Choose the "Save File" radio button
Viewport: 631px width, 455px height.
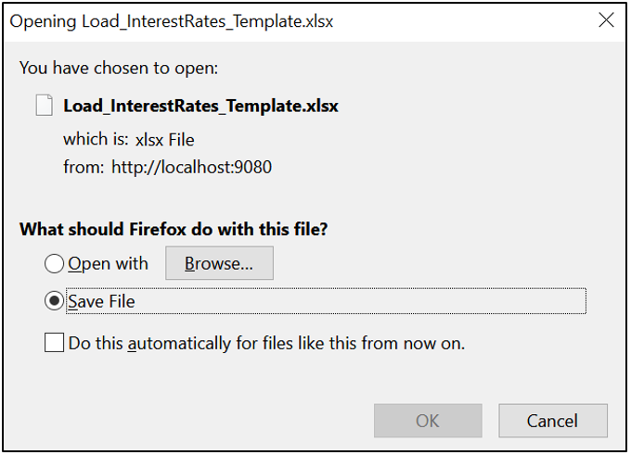[x=55, y=301]
